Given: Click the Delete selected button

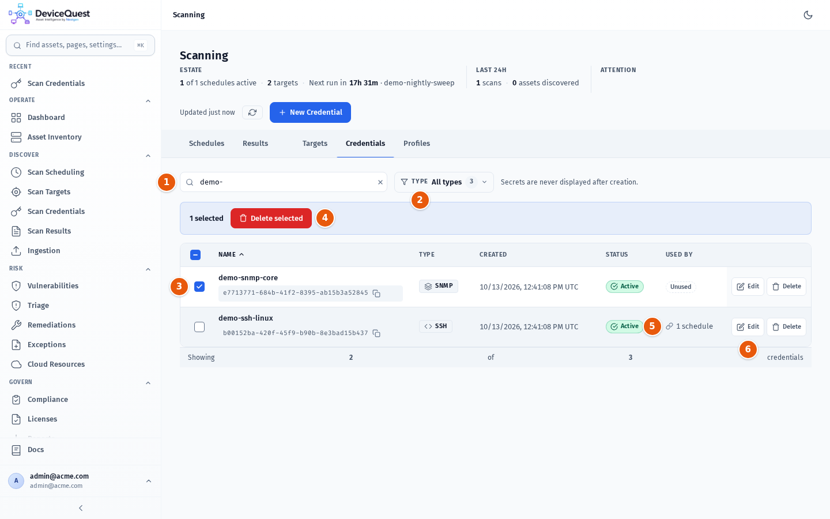Looking at the screenshot, I should coord(271,219).
